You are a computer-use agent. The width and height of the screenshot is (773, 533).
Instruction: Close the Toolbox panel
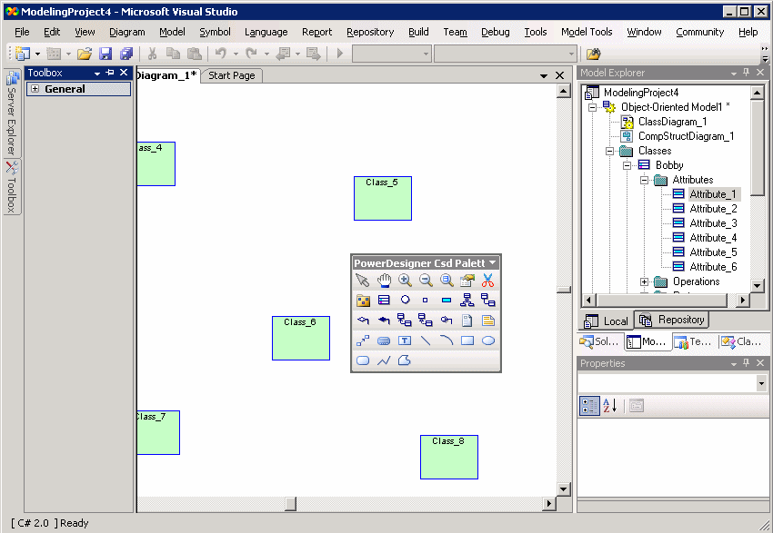coord(124,73)
